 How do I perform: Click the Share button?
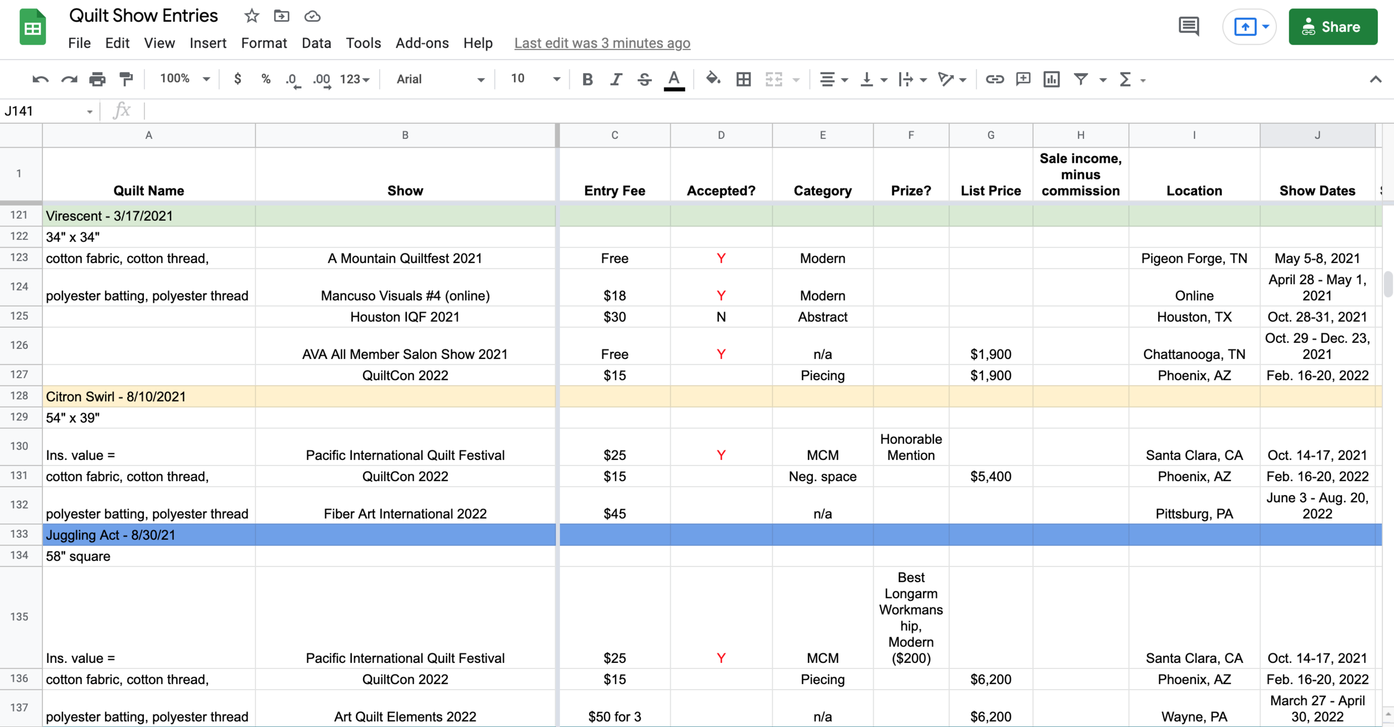click(x=1333, y=26)
